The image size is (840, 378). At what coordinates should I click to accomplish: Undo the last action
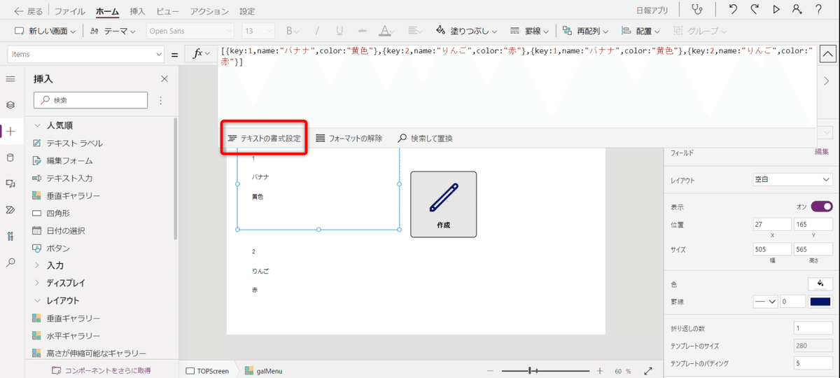pos(732,10)
